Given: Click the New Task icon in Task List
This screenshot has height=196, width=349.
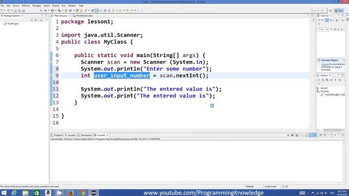Looking at the screenshot, I should pos(319,20).
